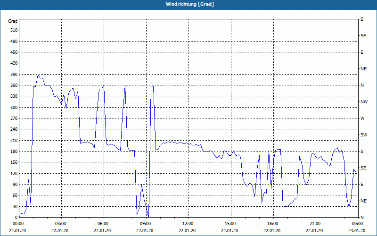Click the date label 23.01.20

coord(357,231)
